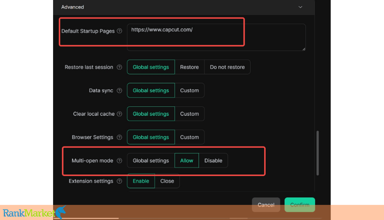Choose Custom for Clear local cache
Viewport: 384px width, 220px height.
pos(189,114)
